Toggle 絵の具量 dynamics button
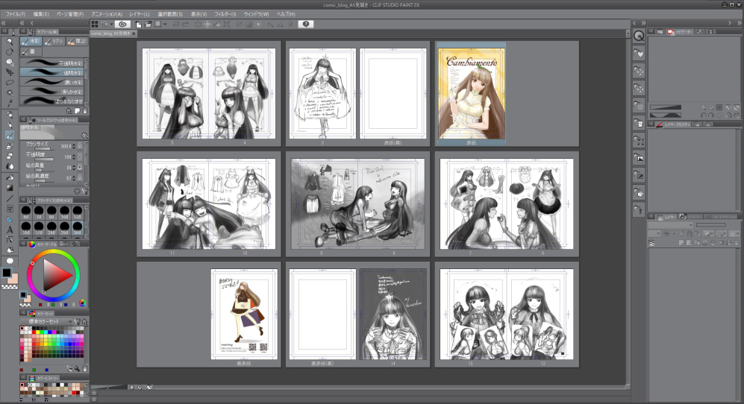 [80, 167]
